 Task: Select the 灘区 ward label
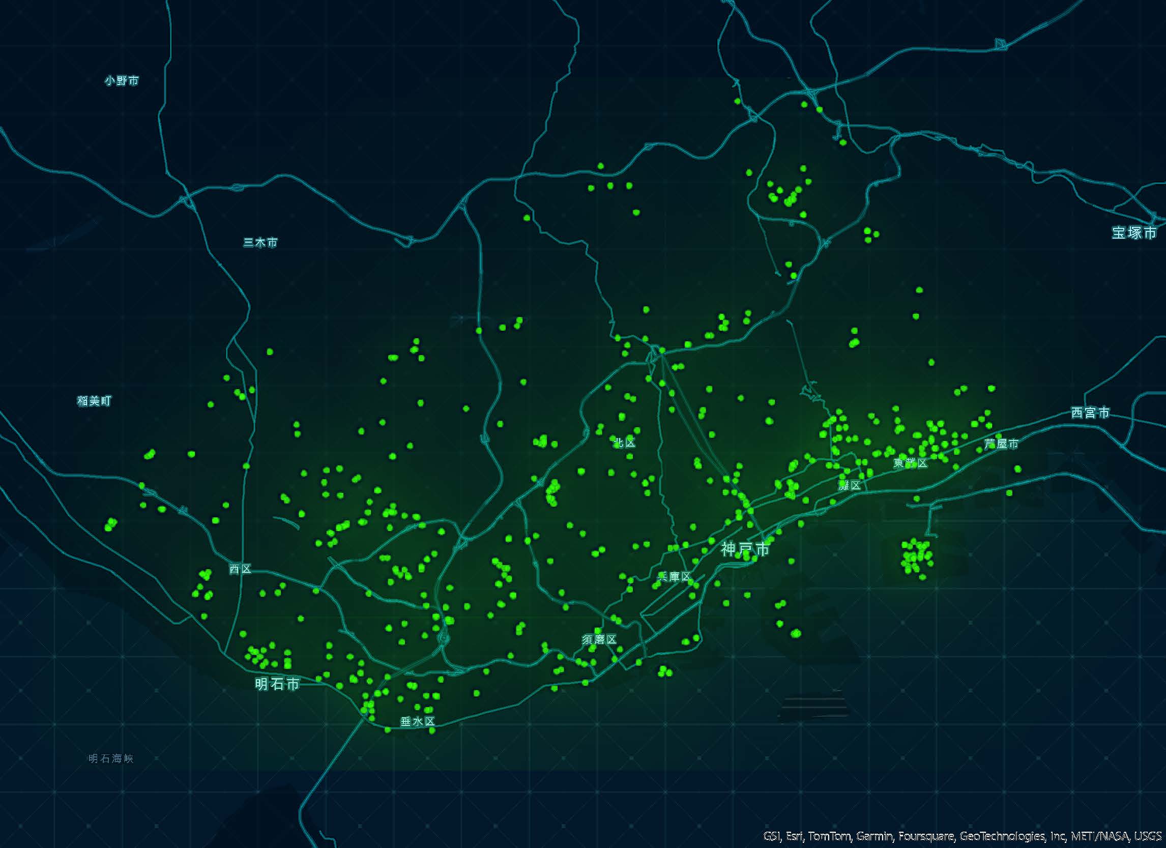click(849, 485)
